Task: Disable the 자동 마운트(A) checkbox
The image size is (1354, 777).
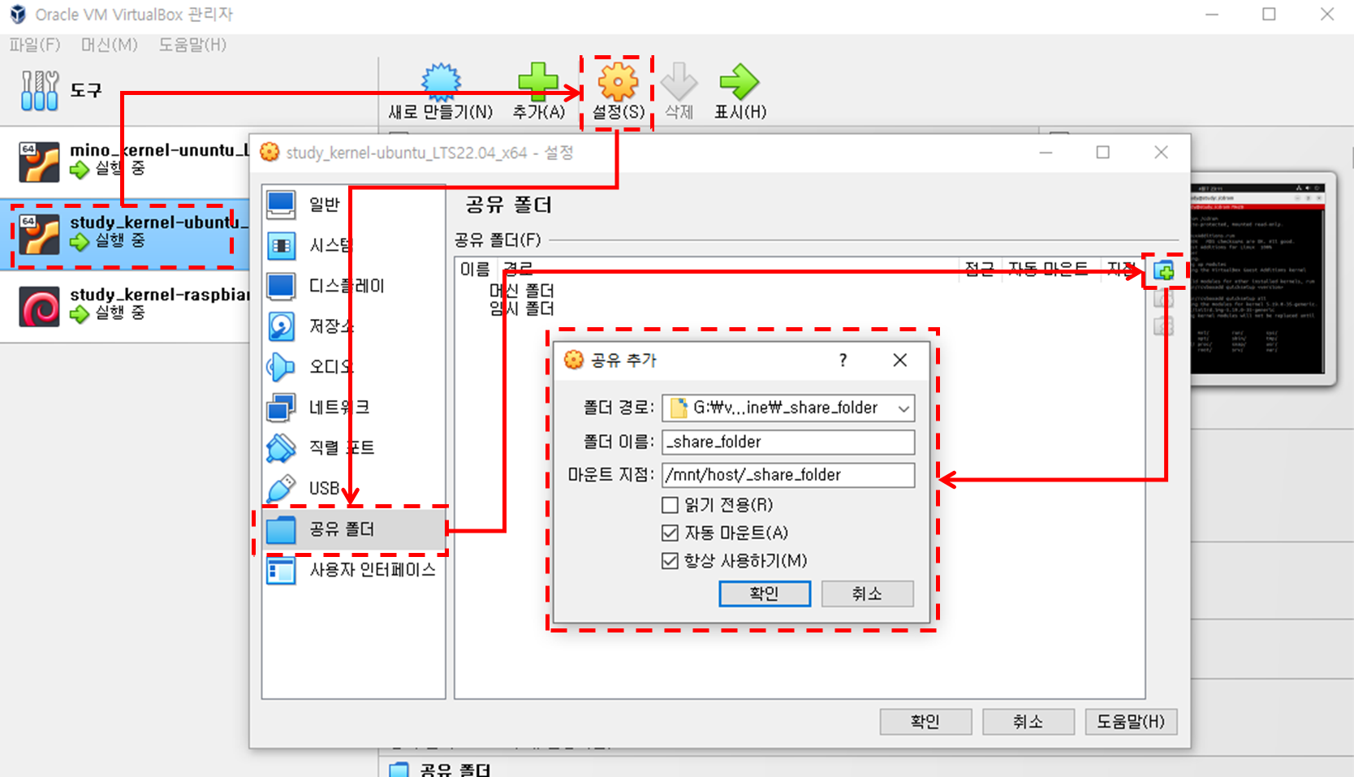Action: click(670, 533)
